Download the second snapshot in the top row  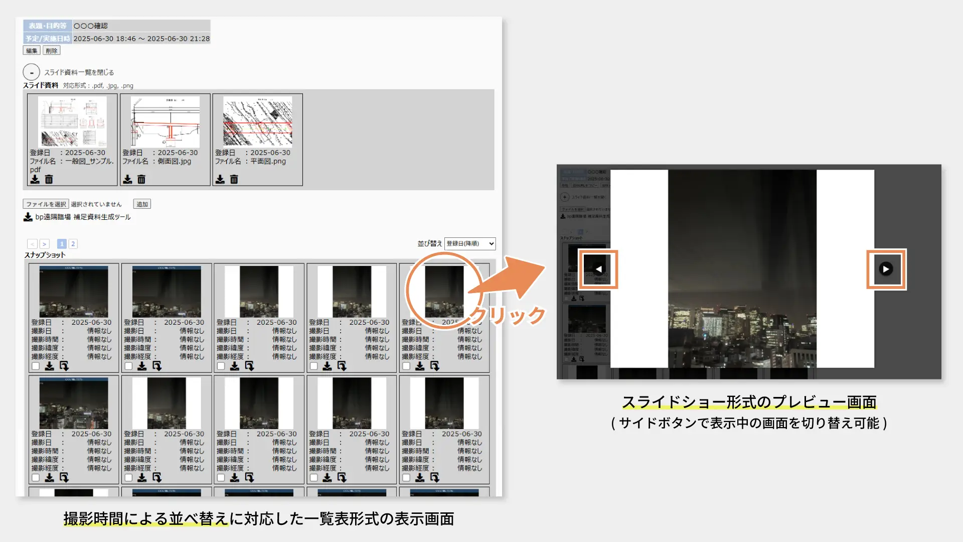click(142, 366)
